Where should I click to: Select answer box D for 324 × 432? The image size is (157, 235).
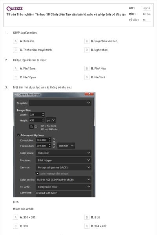click(87, 226)
